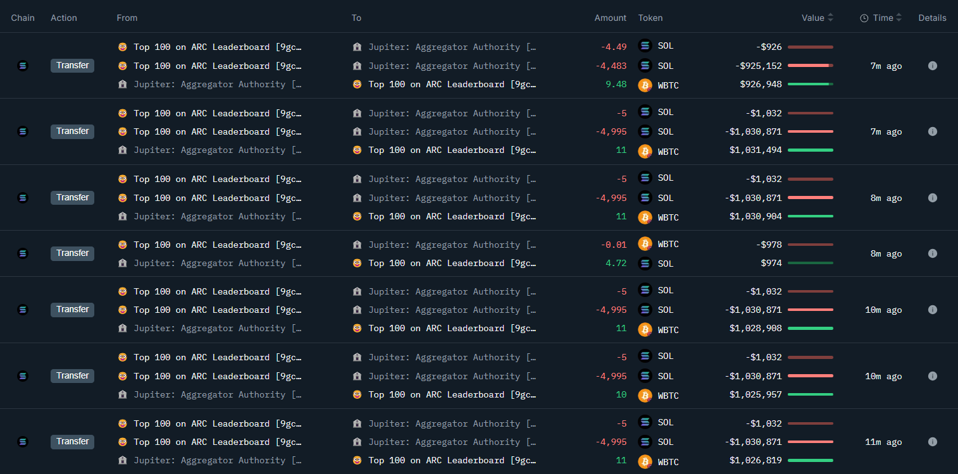The width and height of the screenshot is (958, 474).
Task: Click the green value bar beside $926,948
Action: [x=811, y=84]
